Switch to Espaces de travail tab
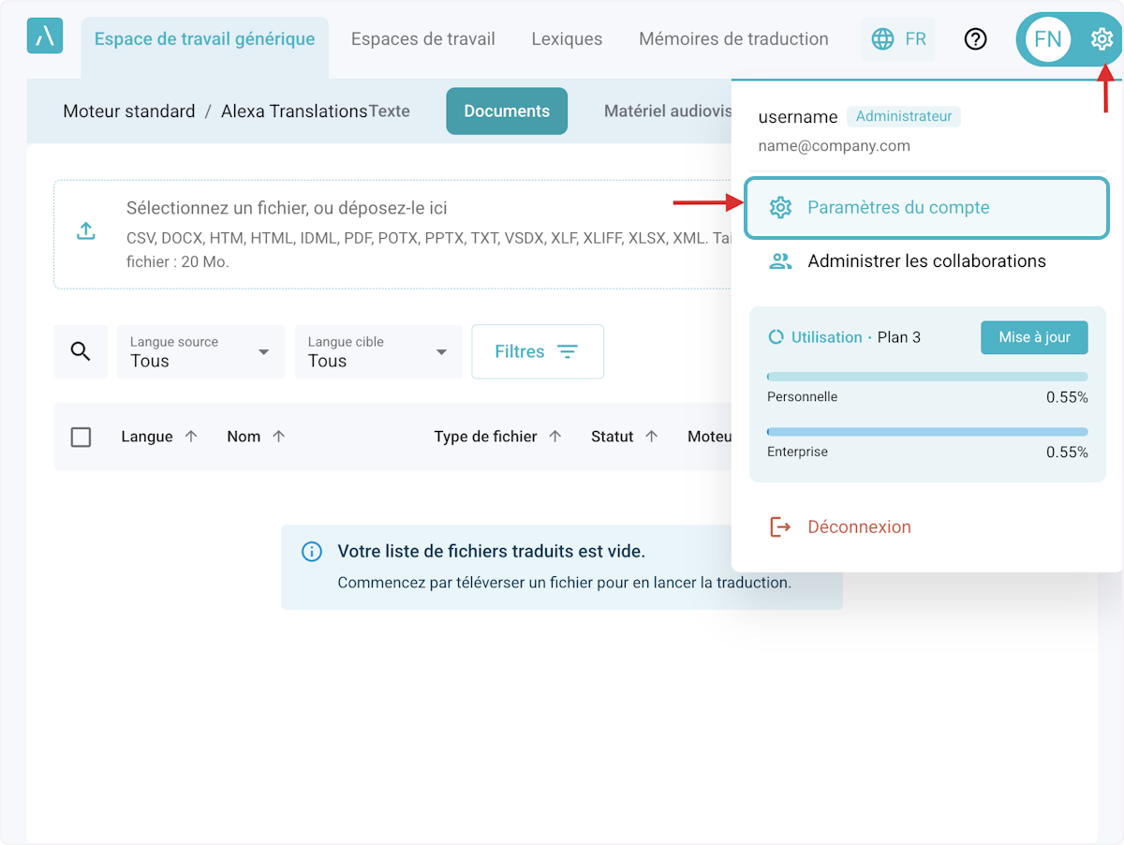Viewport: 1124px width, 845px height. tap(423, 39)
